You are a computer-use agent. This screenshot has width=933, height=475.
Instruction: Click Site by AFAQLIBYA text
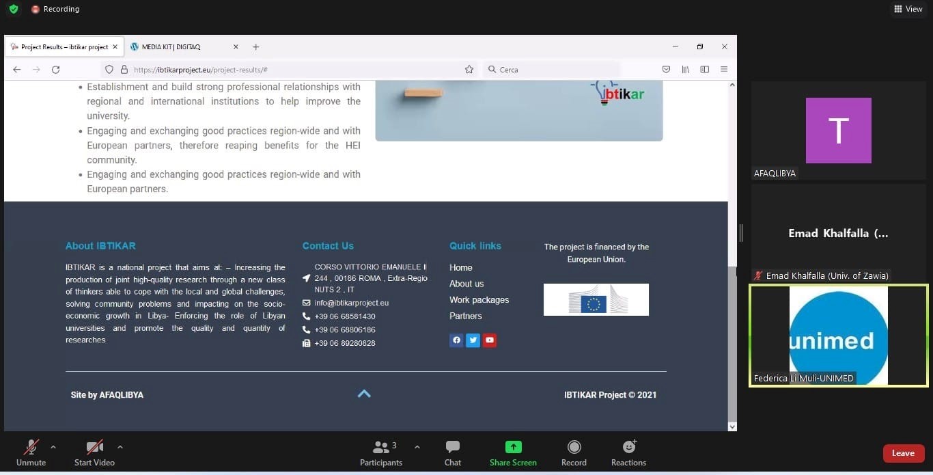pos(107,395)
